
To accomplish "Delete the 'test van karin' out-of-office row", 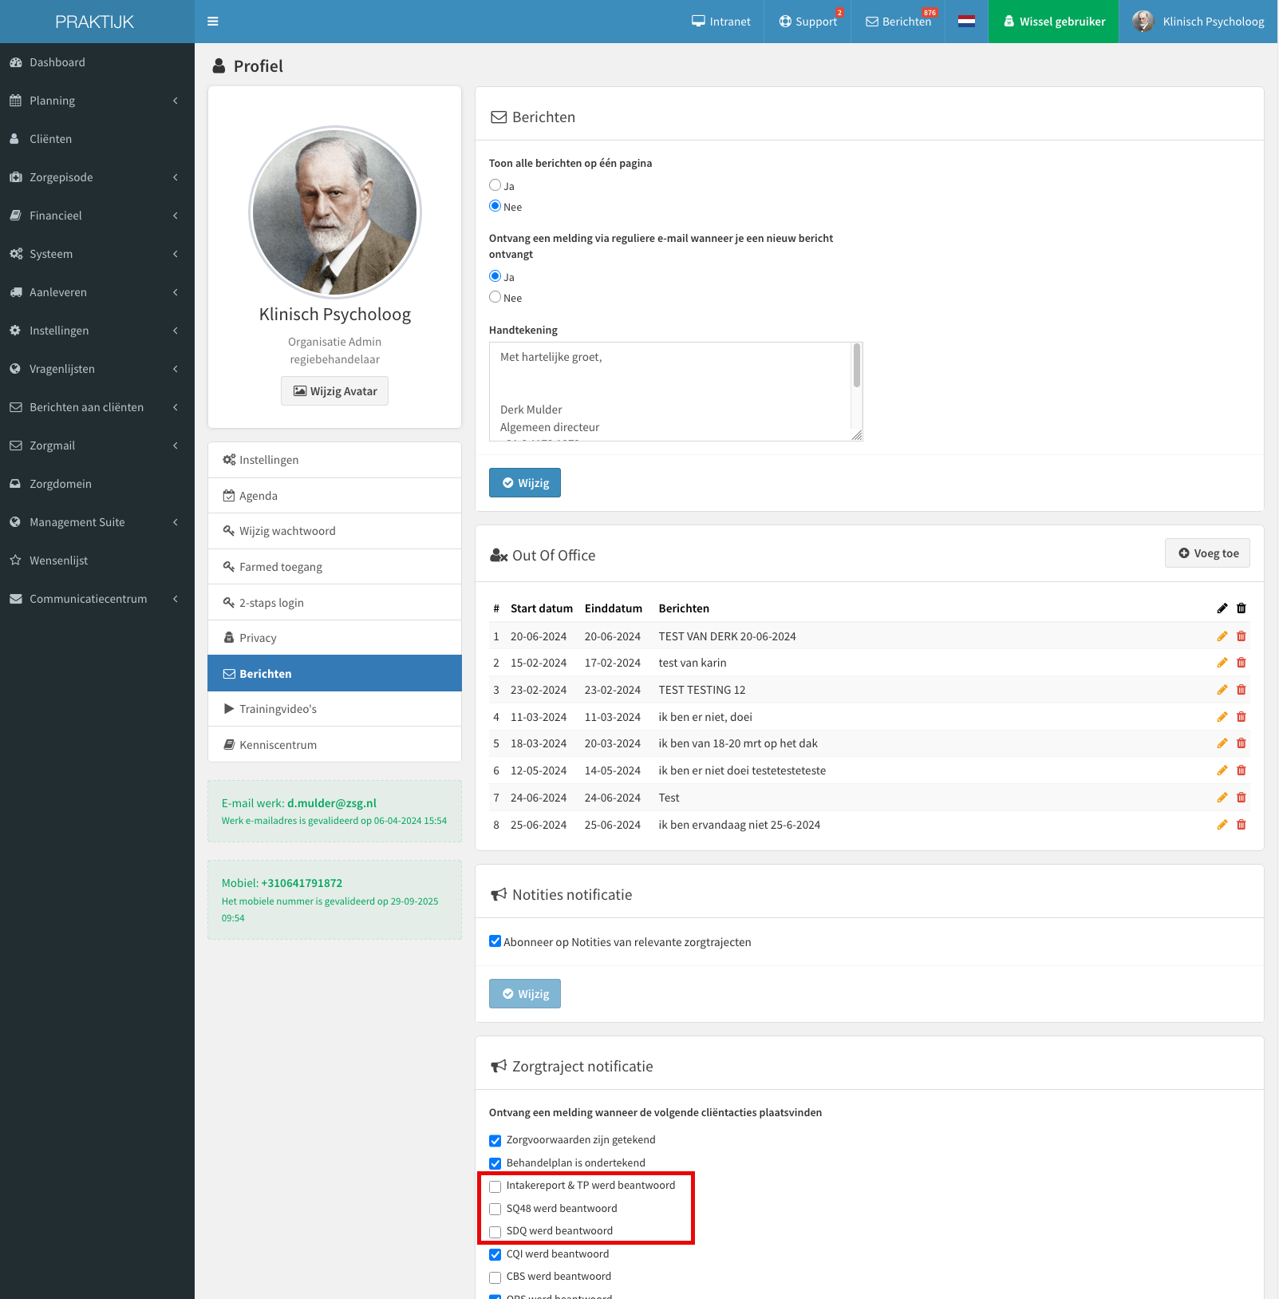I will (x=1241, y=663).
